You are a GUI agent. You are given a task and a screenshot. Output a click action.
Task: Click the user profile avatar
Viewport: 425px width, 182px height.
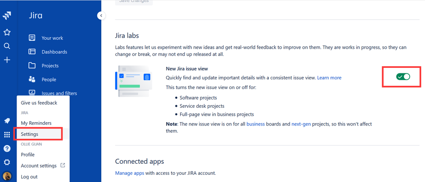tap(7, 176)
